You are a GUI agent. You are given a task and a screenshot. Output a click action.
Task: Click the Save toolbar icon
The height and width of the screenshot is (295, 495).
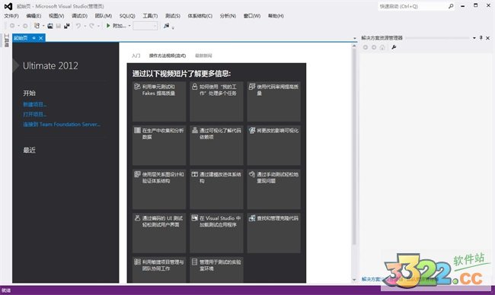pyautogui.click(x=59, y=26)
